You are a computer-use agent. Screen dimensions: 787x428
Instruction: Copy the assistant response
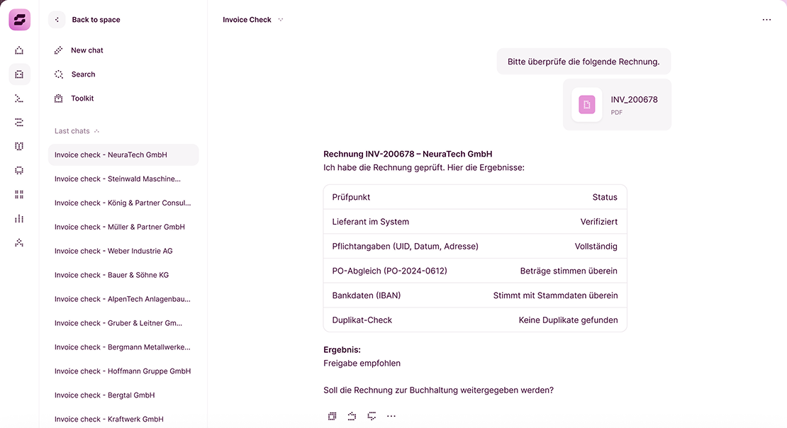[x=333, y=416]
